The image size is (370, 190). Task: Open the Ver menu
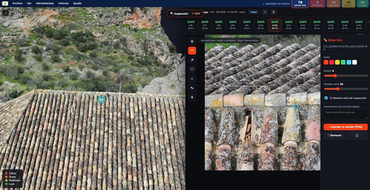point(29,3)
